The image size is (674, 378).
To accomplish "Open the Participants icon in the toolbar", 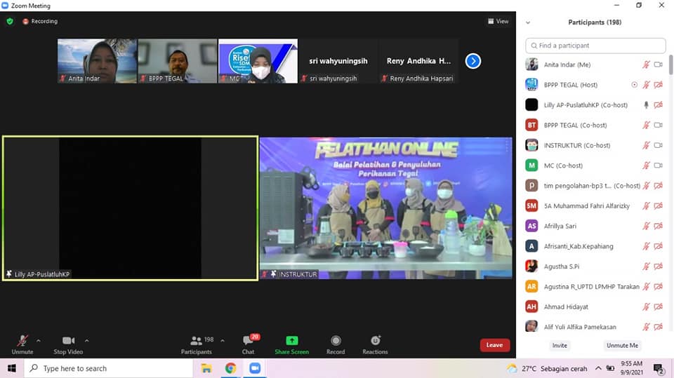I will 196,341.
